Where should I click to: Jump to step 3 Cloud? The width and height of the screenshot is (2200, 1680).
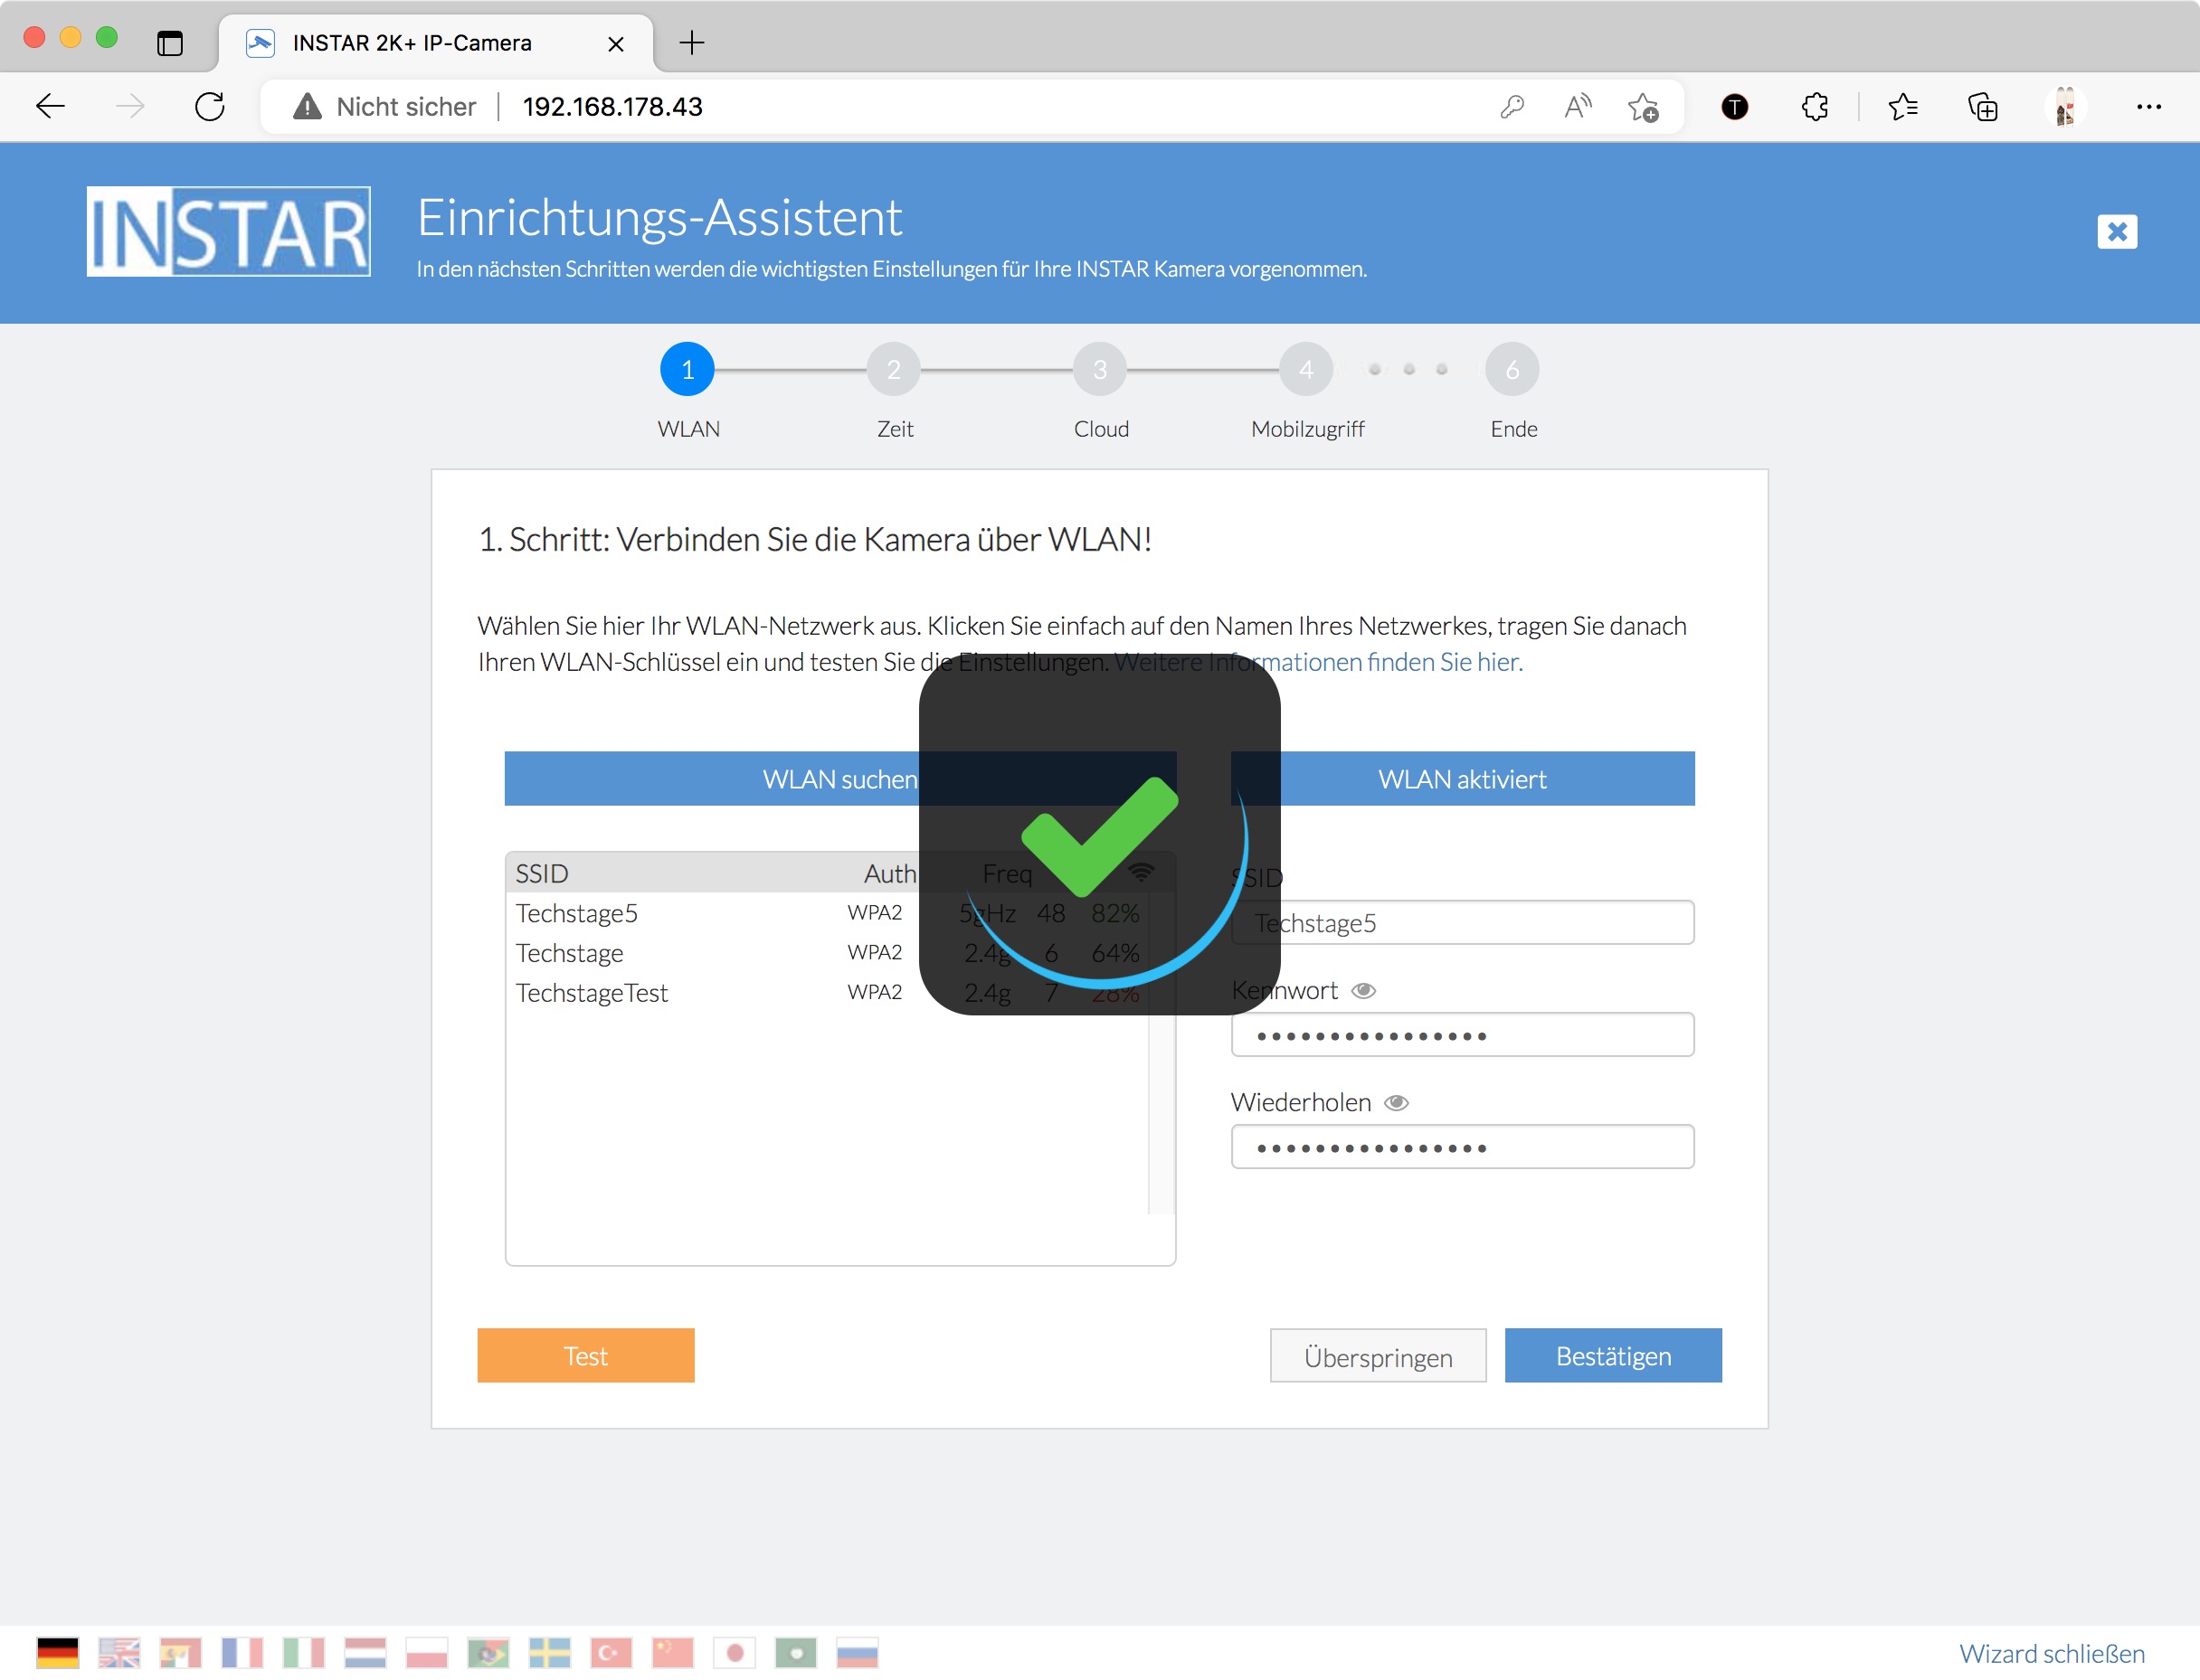[x=1099, y=370]
